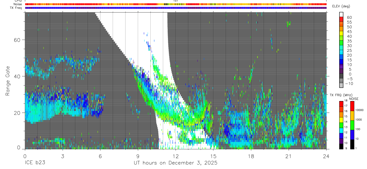Click the 'ELEV (deg)' colorbar title
This screenshot has width=367, height=169.
coord(341,6)
